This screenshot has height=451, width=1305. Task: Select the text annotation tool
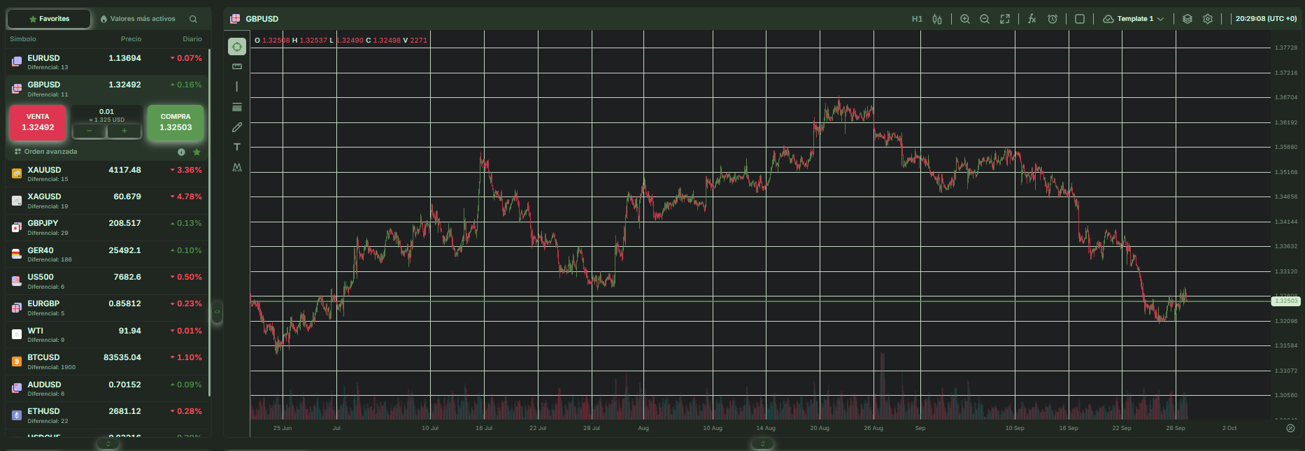(237, 147)
